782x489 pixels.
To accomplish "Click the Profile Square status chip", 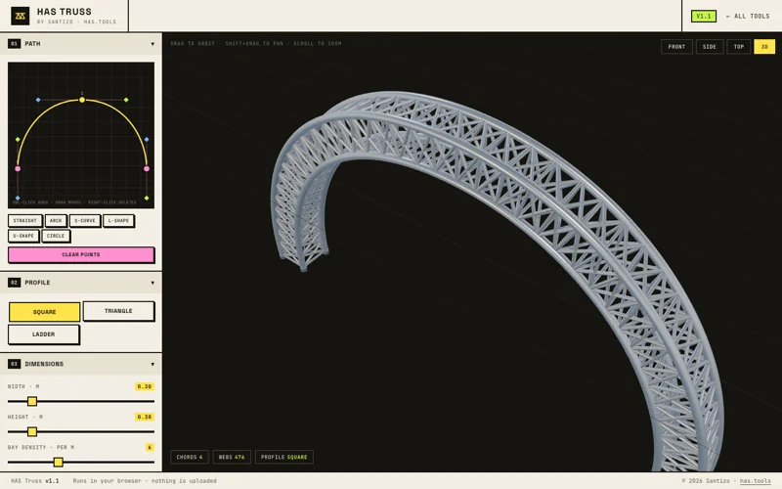I will pyautogui.click(x=283, y=457).
